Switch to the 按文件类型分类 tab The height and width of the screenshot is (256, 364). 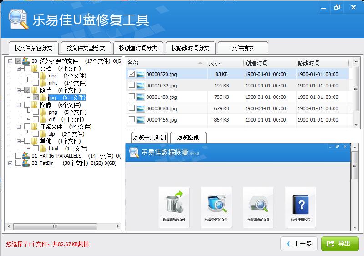[x=86, y=48]
